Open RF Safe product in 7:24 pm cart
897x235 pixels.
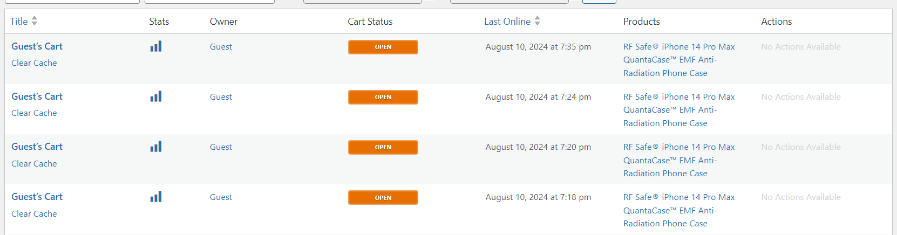coord(678,110)
